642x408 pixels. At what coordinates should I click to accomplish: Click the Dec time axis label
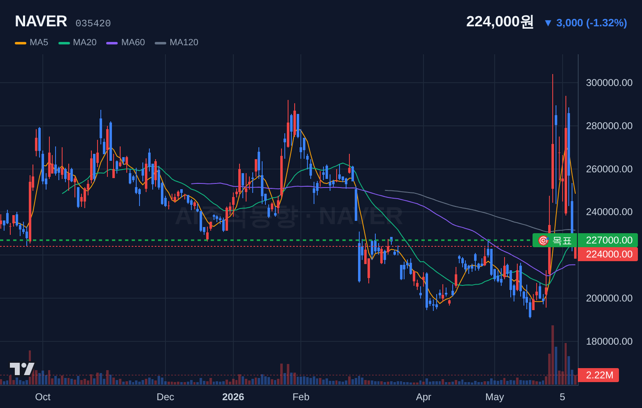click(165, 397)
